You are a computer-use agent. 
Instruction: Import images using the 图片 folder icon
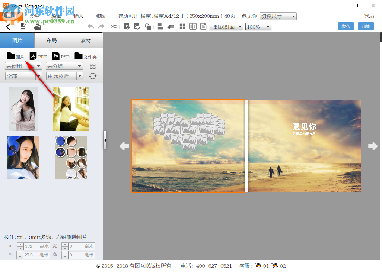point(16,56)
